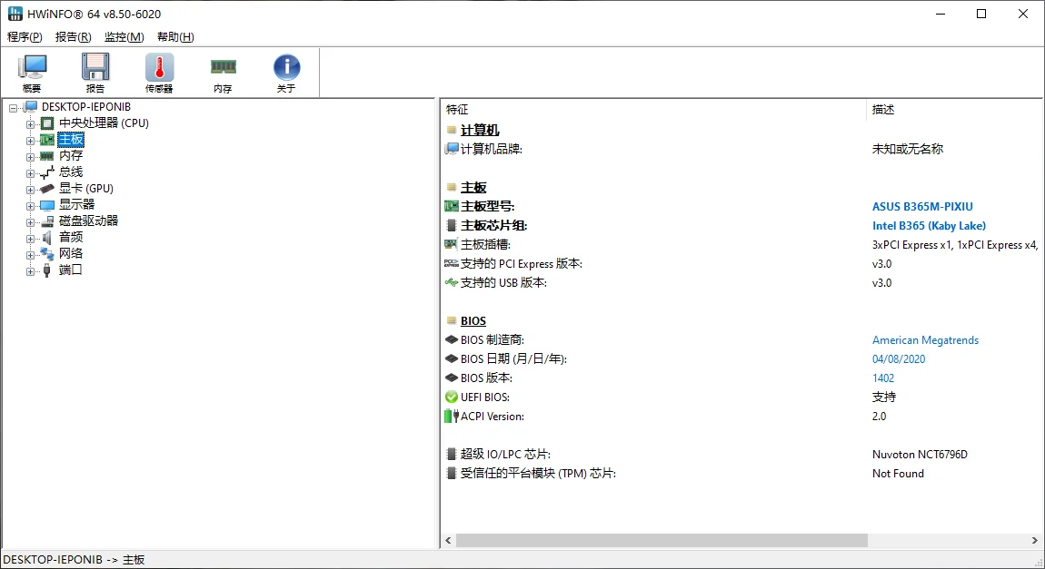
Task: Expand the 显示器 tree node
Action: click(30, 206)
